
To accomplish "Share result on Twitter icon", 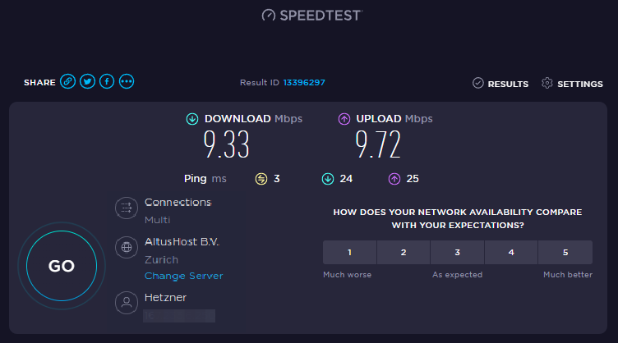I will (87, 81).
